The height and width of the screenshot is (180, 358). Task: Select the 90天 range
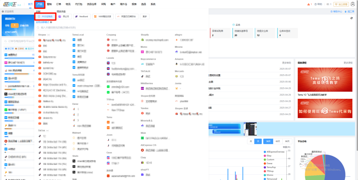click(x=287, y=142)
